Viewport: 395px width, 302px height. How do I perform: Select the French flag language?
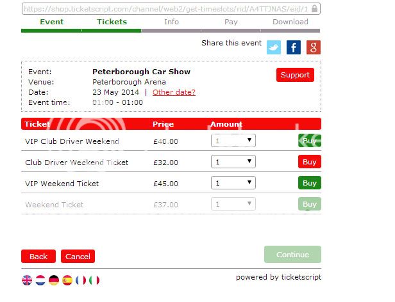click(x=81, y=280)
